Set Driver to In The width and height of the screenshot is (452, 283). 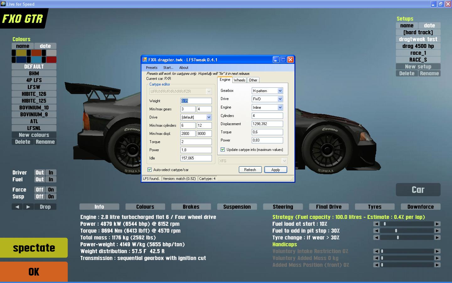click(x=51, y=173)
